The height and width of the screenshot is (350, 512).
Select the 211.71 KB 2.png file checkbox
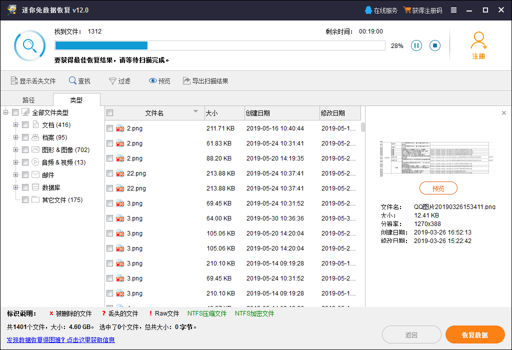[x=109, y=128]
